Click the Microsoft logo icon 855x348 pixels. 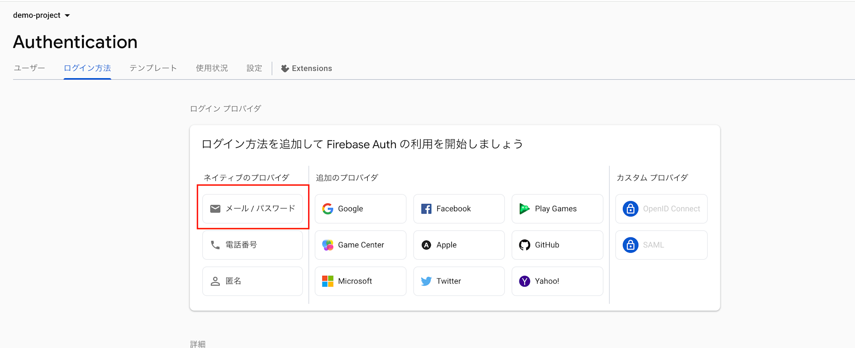[x=328, y=281]
